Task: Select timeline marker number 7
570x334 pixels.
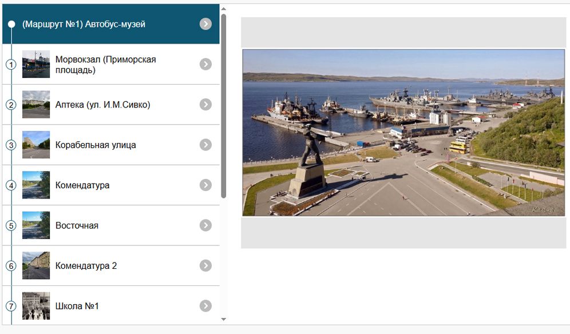Action: [11, 306]
